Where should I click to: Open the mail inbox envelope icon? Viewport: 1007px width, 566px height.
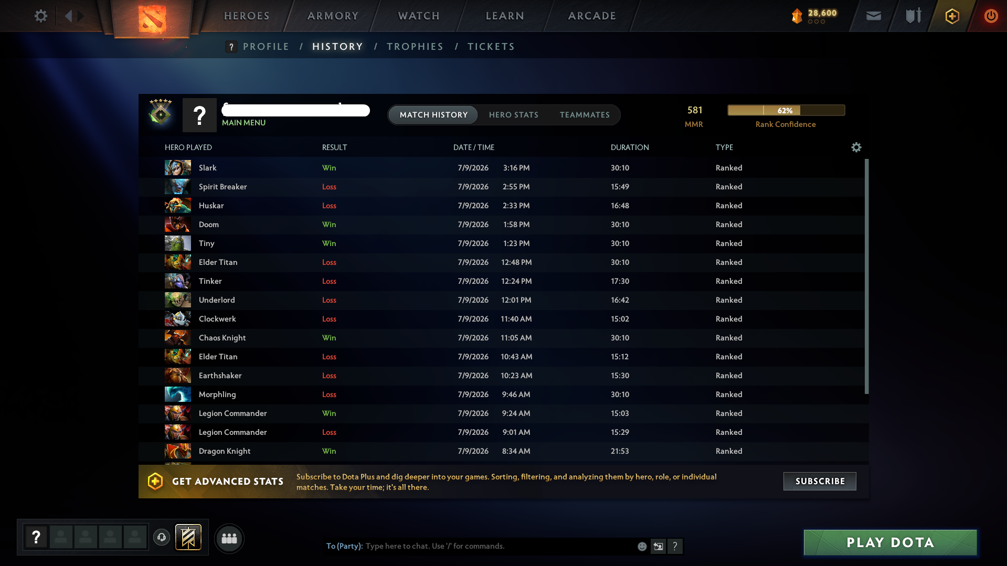pyautogui.click(x=874, y=16)
